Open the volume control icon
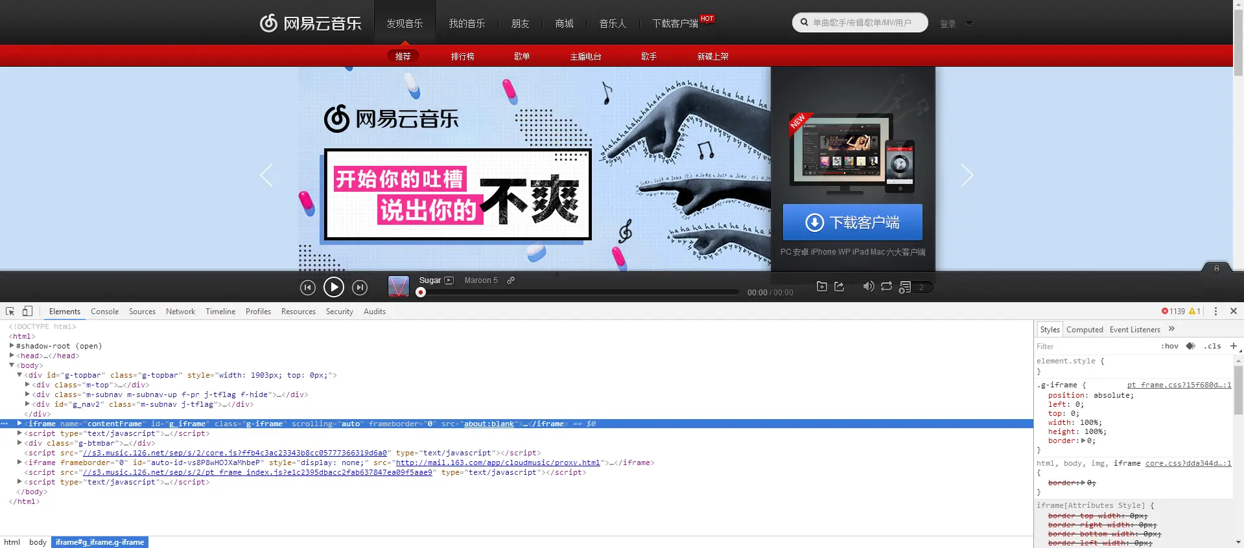Screen dimensions: 1244x548 pos(869,286)
